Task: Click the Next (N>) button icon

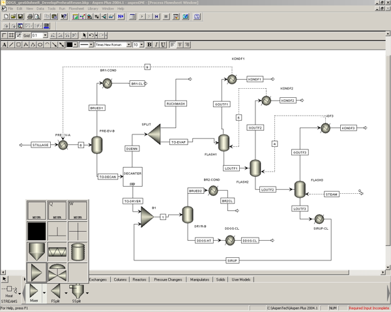Action: (121, 17)
